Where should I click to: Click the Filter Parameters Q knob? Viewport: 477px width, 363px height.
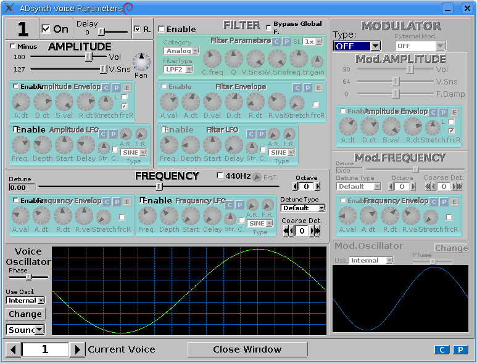[x=234, y=59]
